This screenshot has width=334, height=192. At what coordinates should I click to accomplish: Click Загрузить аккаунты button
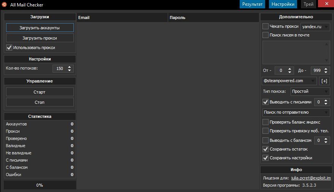[40, 28]
